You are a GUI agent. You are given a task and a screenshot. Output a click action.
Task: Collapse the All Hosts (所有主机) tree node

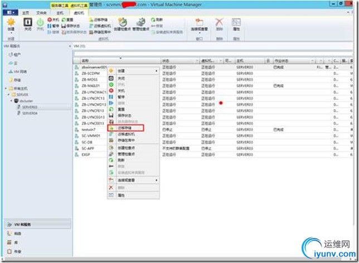point(6,89)
